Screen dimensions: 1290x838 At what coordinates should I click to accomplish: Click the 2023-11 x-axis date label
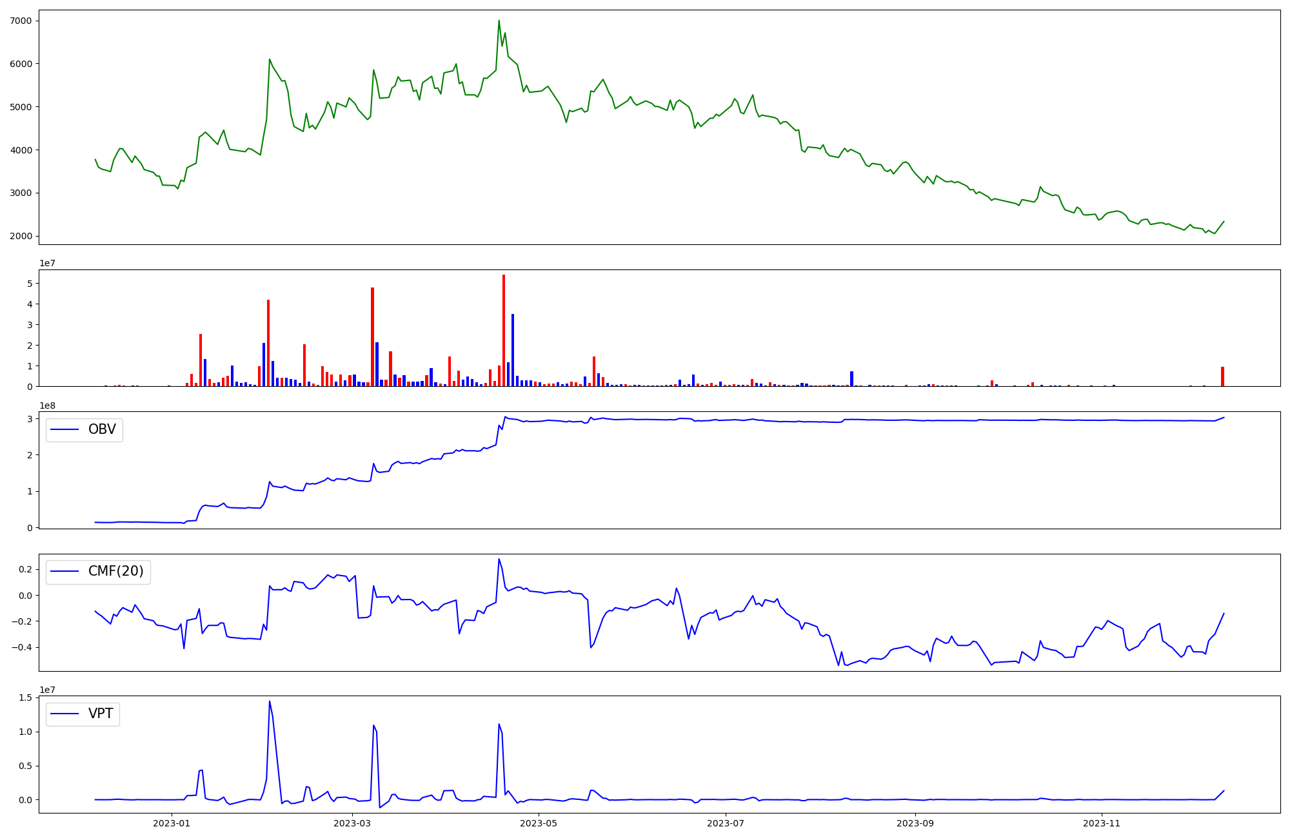pyautogui.click(x=1102, y=823)
